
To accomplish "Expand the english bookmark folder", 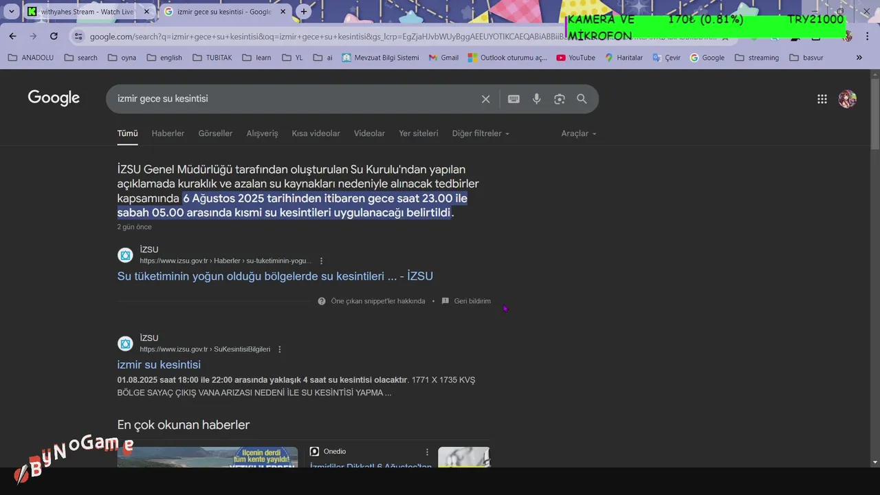I will coord(164,58).
